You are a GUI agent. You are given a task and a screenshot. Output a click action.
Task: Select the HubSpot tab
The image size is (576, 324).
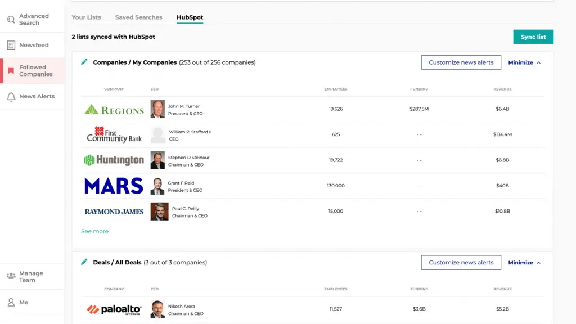pyautogui.click(x=190, y=17)
